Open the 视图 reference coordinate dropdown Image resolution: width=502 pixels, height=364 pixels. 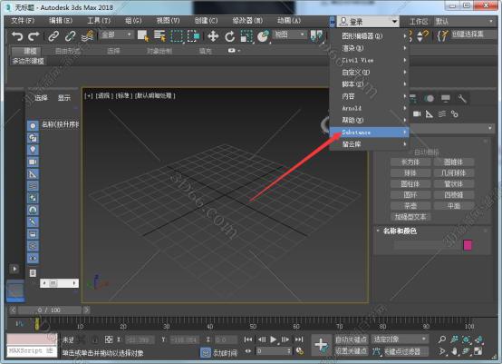pyautogui.click(x=290, y=34)
